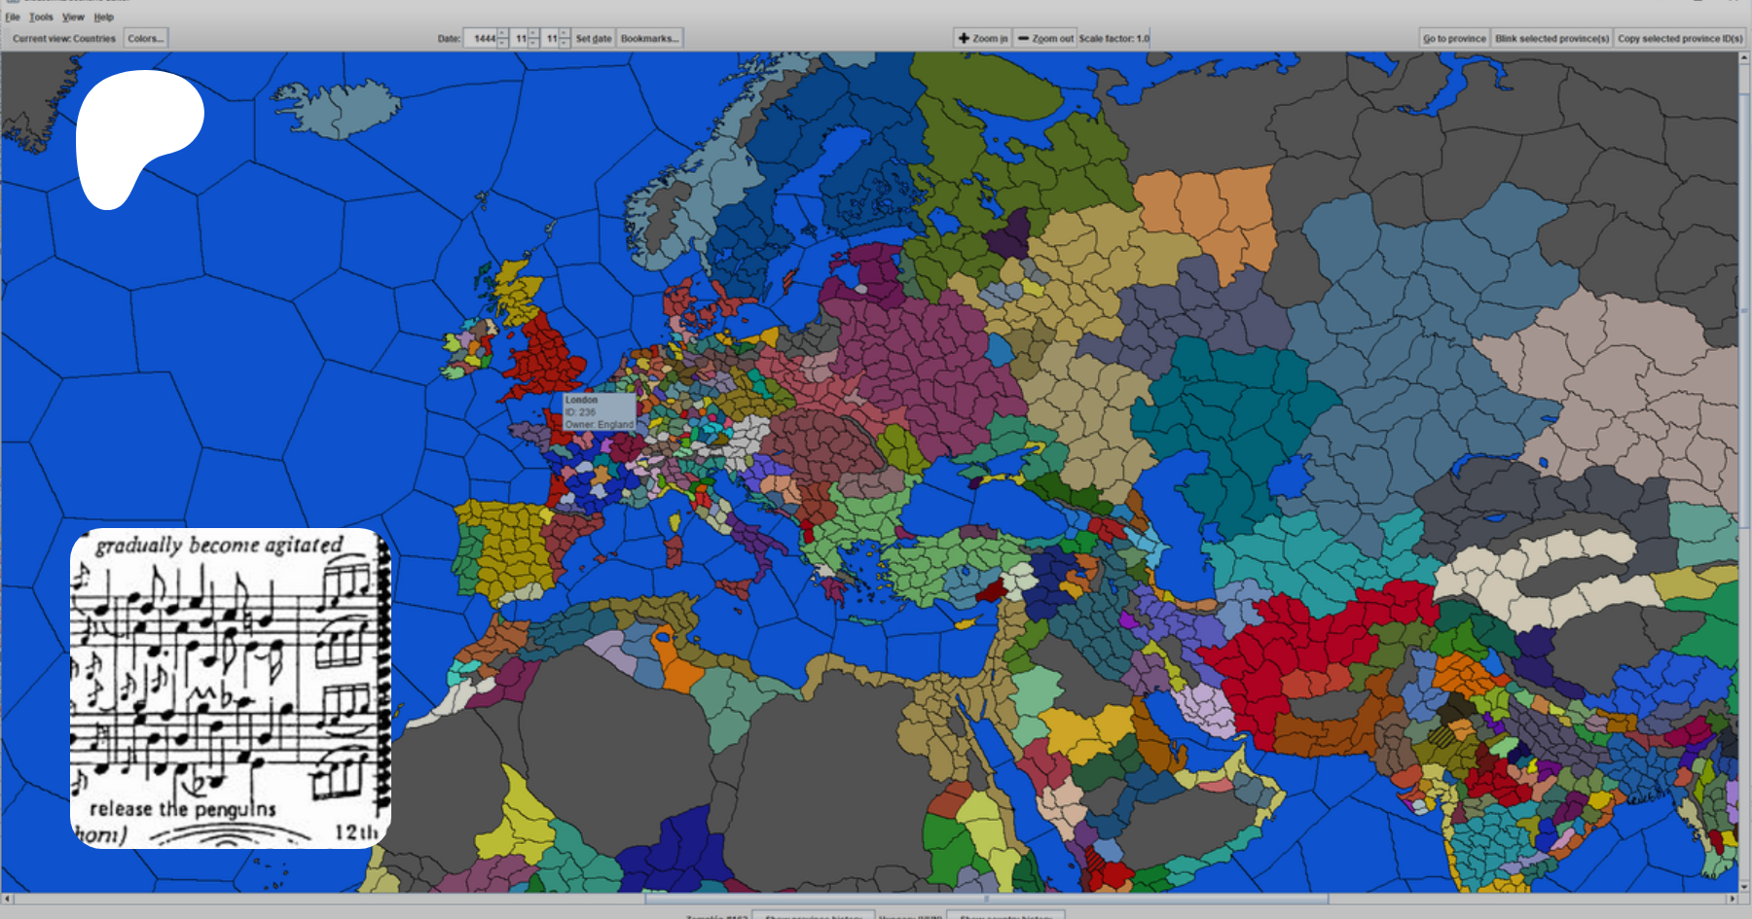The width and height of the screenshot is (1752, 919).
Task: Decrease the year spinner value
Action: click(x=502, y=43)
